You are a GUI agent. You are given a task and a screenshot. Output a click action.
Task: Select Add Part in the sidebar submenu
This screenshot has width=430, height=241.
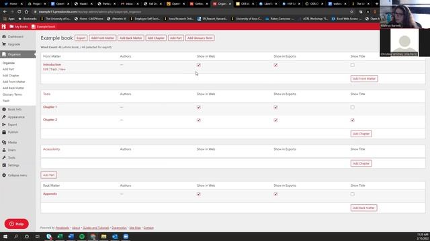pyautogui.click(x=8, y=70)
